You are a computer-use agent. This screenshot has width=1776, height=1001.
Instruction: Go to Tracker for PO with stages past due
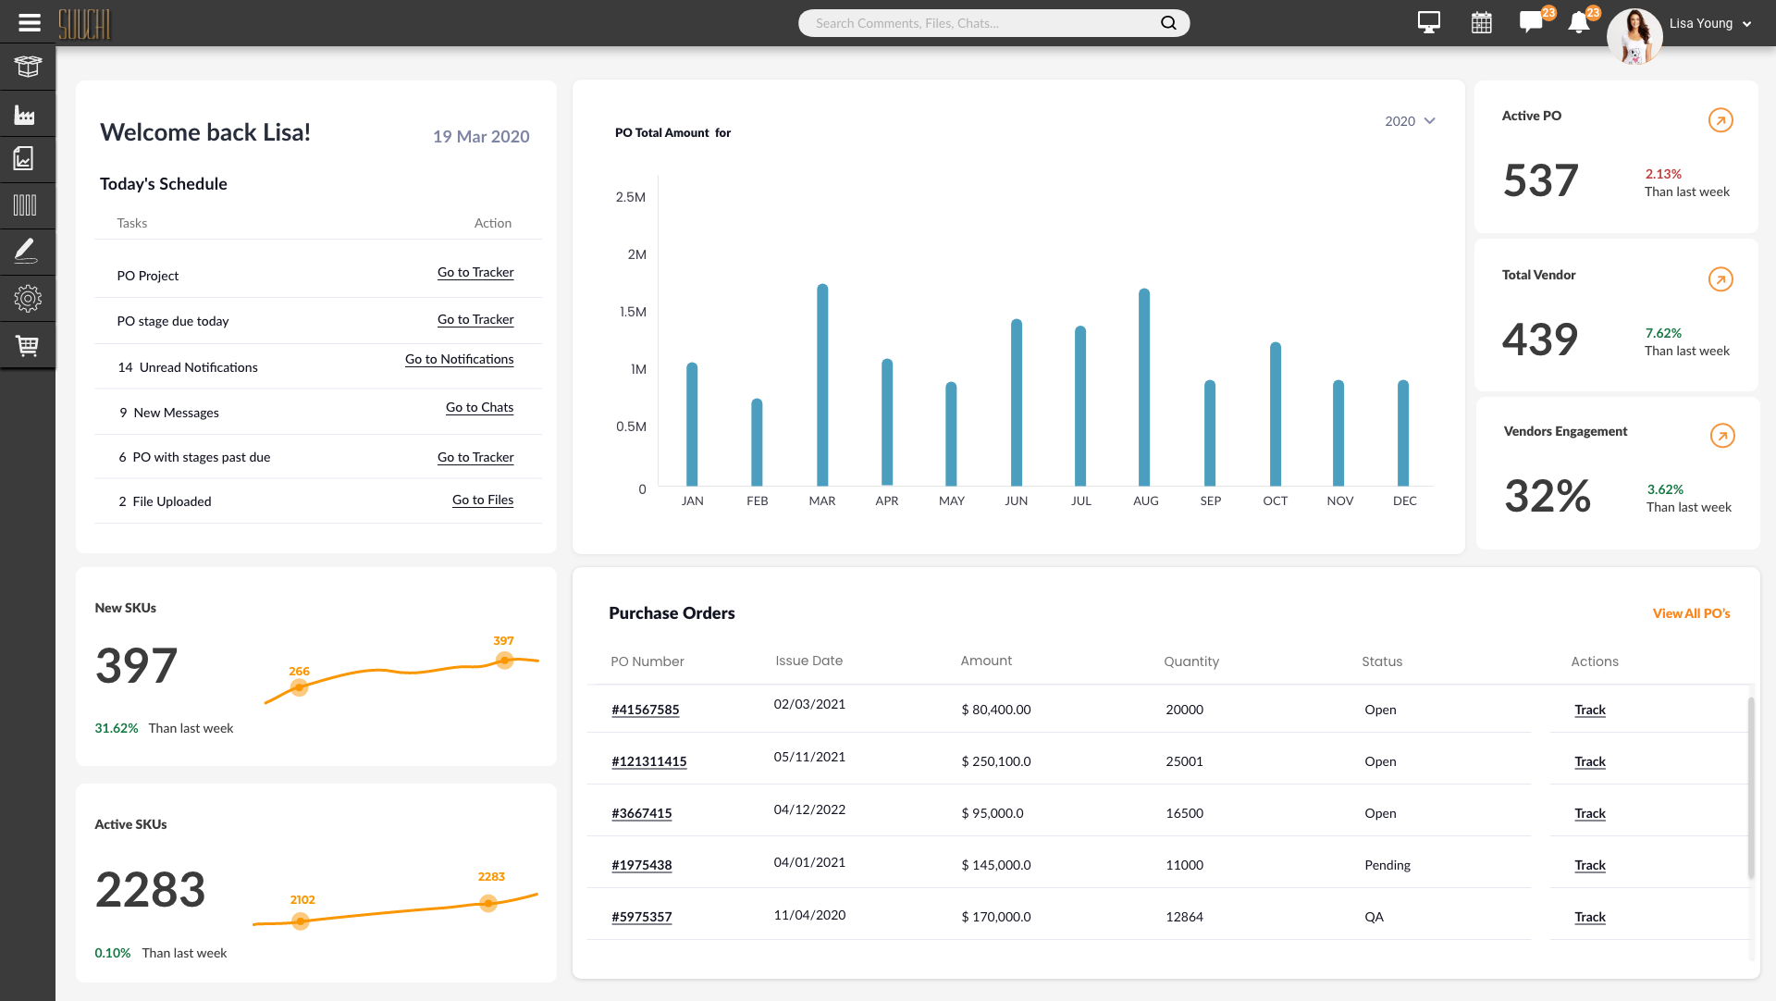[x=475, y=458]
